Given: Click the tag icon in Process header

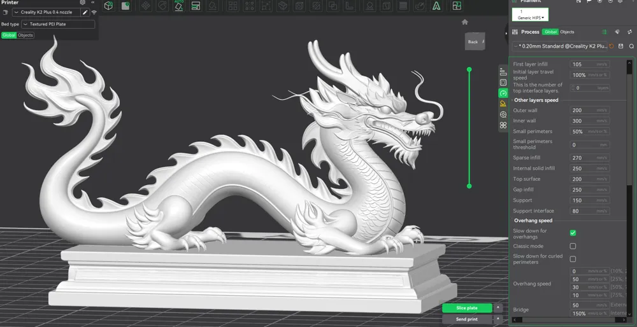Looking at the screenshot, I should [x=617, y=32].
